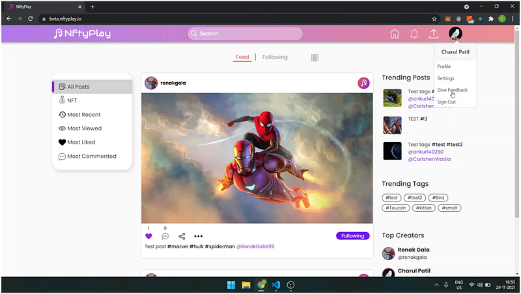Select the #test trending tag

[x=391, y=198]
